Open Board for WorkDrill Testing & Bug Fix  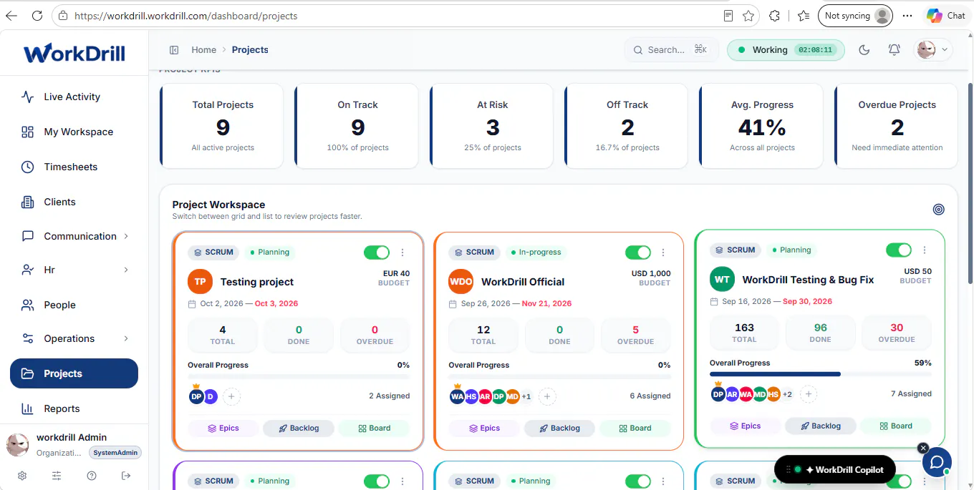tap(896, 426)
